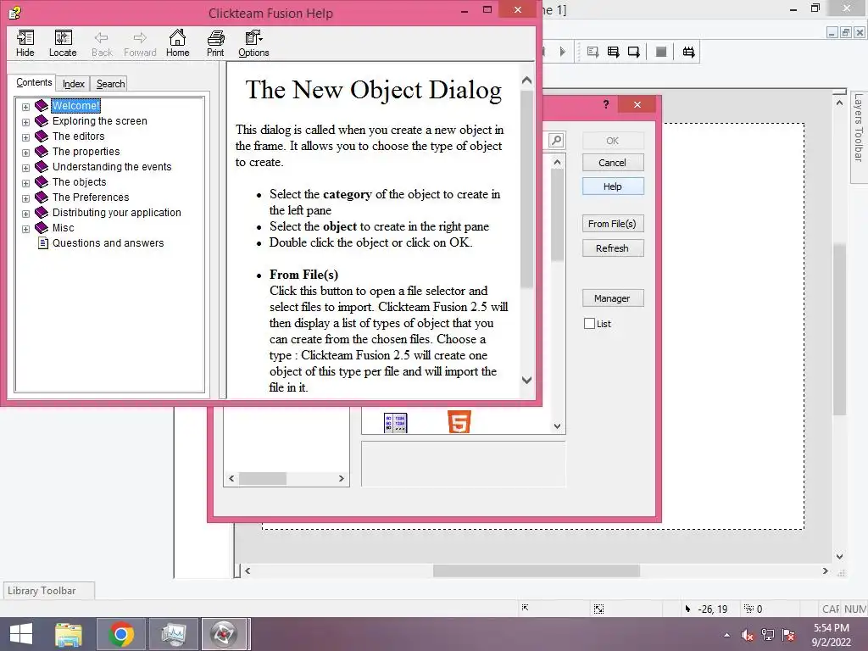Viewport: 868px width, 651px height.
Task: Expand Understanding the events node
Action: tap(25, 167)
